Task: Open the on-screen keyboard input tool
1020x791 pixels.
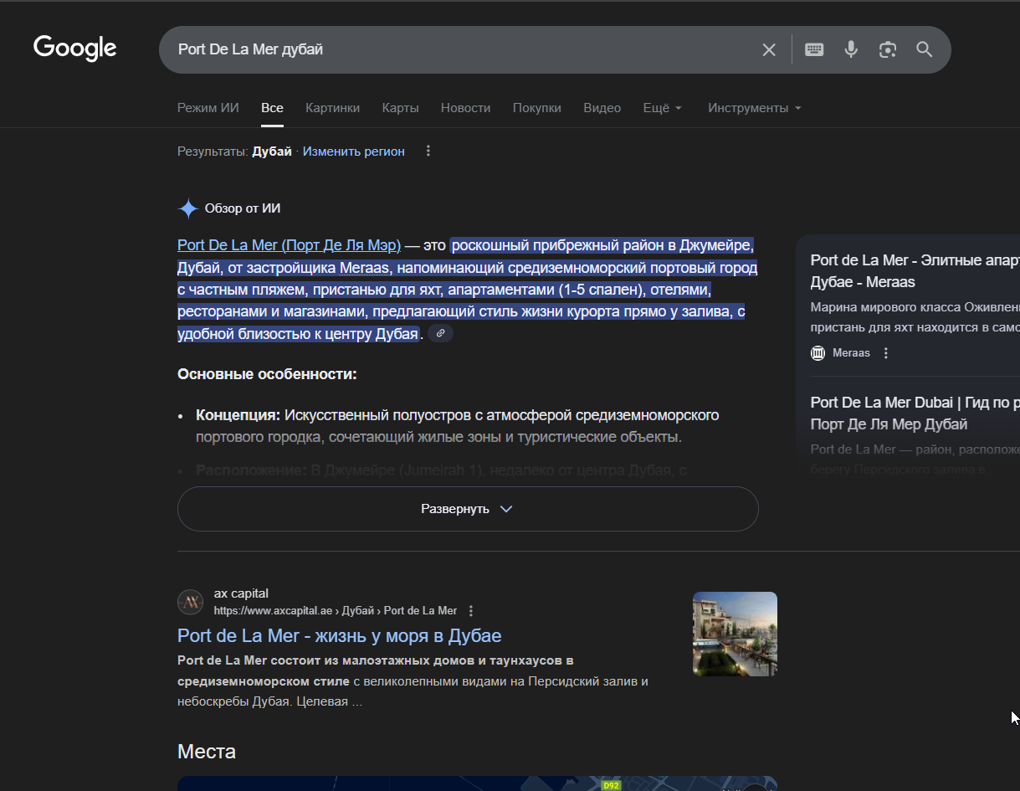Action: coord(814,49)
